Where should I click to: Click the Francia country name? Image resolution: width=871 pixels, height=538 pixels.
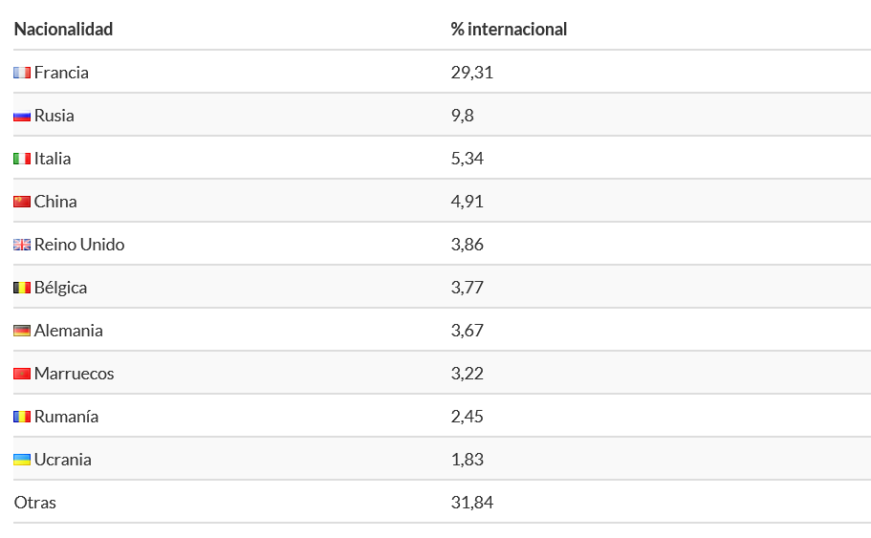click(x=61, y=73)
